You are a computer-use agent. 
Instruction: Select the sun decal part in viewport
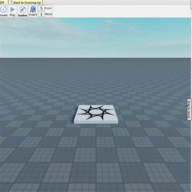pos(96,114)
